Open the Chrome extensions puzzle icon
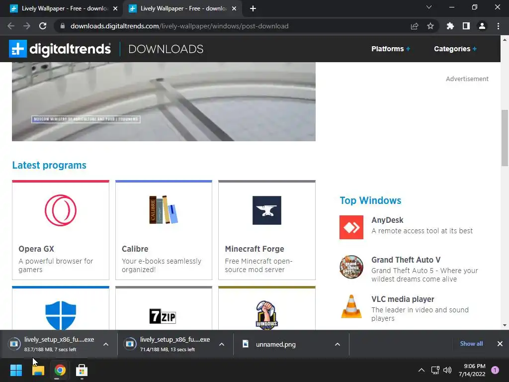The height and width of the screenshot is (382, 509). point(450,26)
